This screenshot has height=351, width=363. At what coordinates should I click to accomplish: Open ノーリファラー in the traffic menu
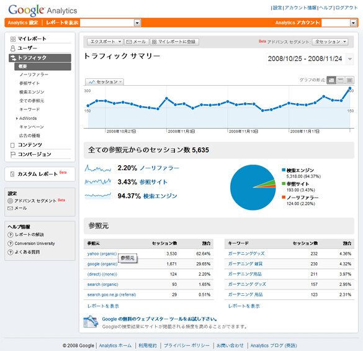coord(34,75)
